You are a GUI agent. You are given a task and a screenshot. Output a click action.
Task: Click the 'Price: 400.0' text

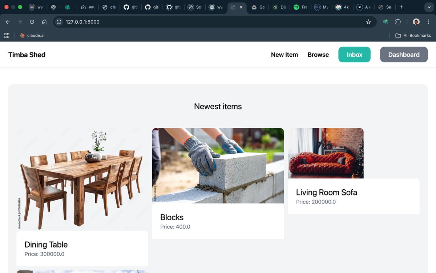[175, 227]
